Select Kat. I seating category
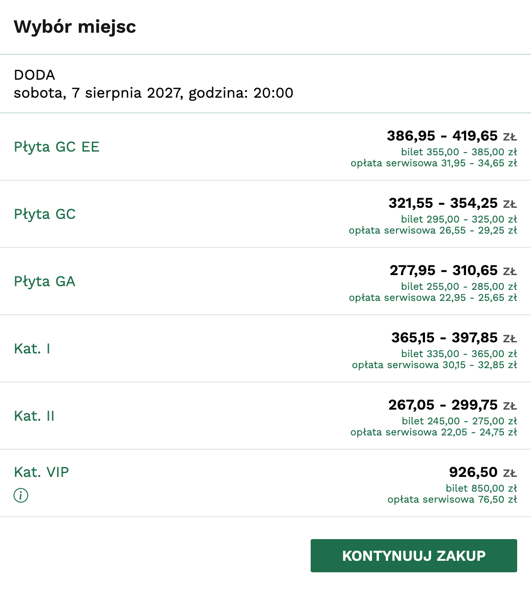Viewport: 531px width, 599px height. (x=32, y=349)
